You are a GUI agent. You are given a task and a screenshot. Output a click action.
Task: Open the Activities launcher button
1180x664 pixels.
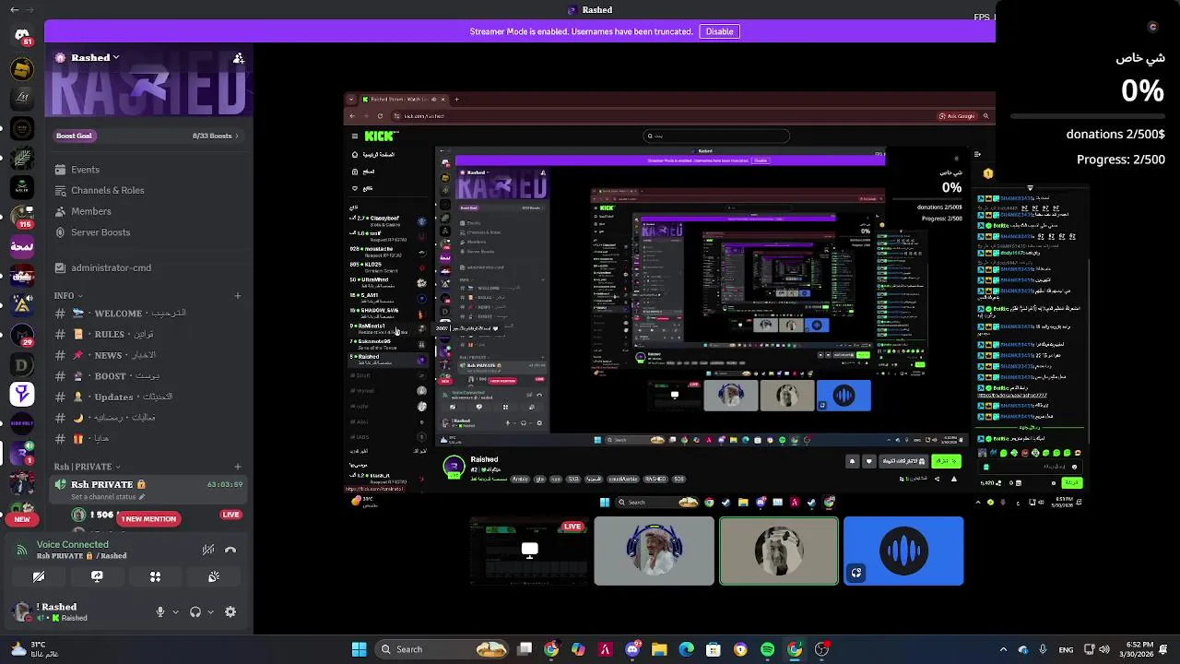click(155, 576)
